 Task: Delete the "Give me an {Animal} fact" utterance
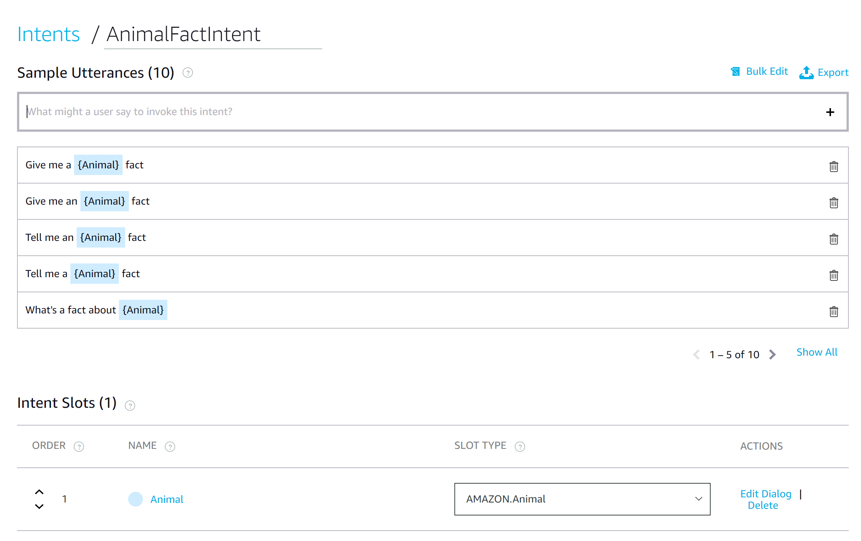pyautogui.click(x=834, y=203)
